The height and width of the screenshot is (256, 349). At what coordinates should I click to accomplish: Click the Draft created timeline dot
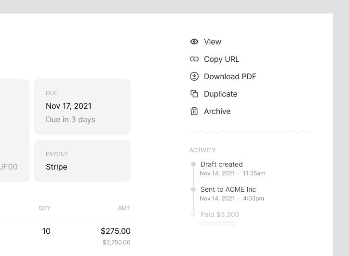coord(193,164)
